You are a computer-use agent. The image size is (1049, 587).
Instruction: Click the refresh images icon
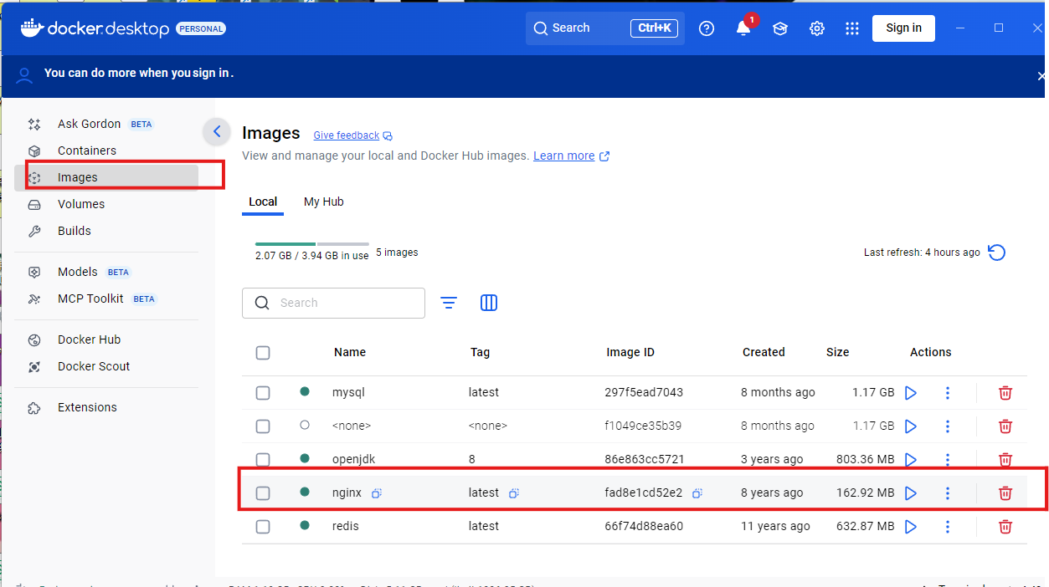click(996, 253)
